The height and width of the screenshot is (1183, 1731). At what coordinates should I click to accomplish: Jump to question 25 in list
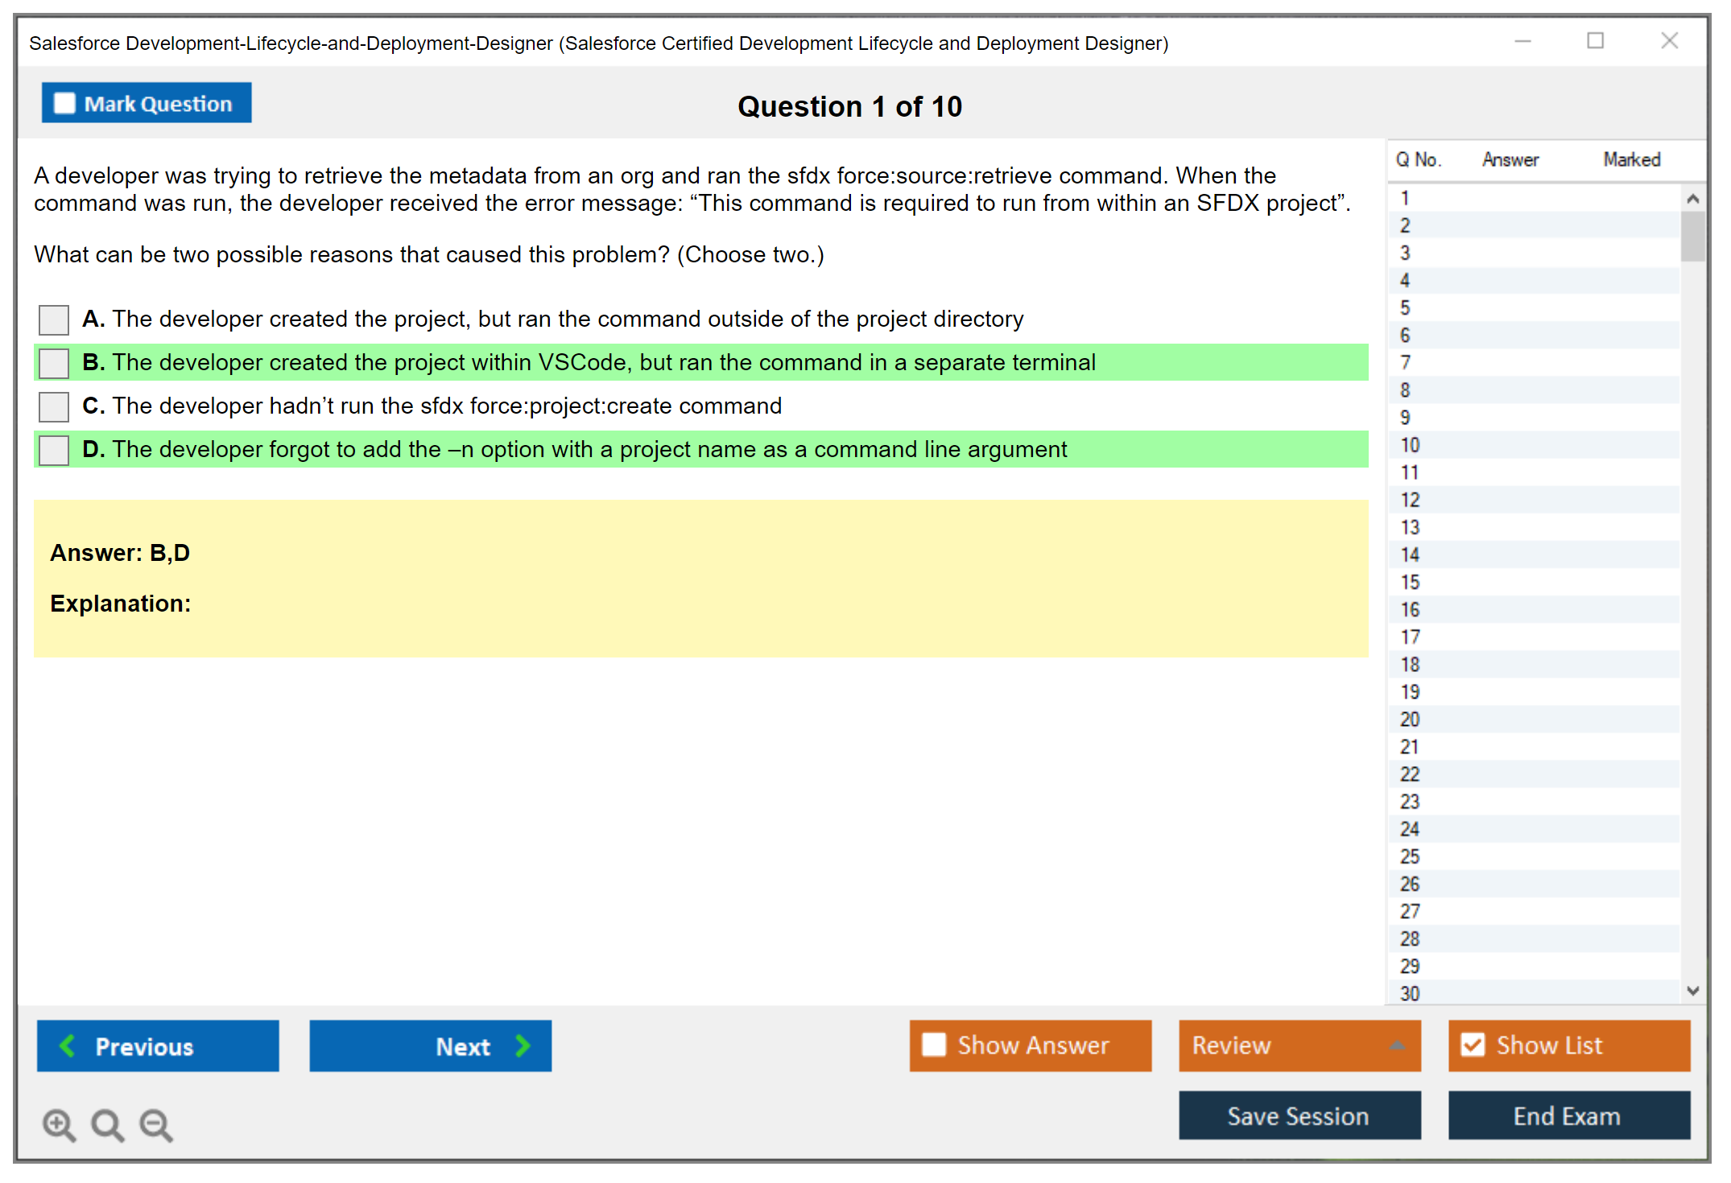tap(1411, 856)
